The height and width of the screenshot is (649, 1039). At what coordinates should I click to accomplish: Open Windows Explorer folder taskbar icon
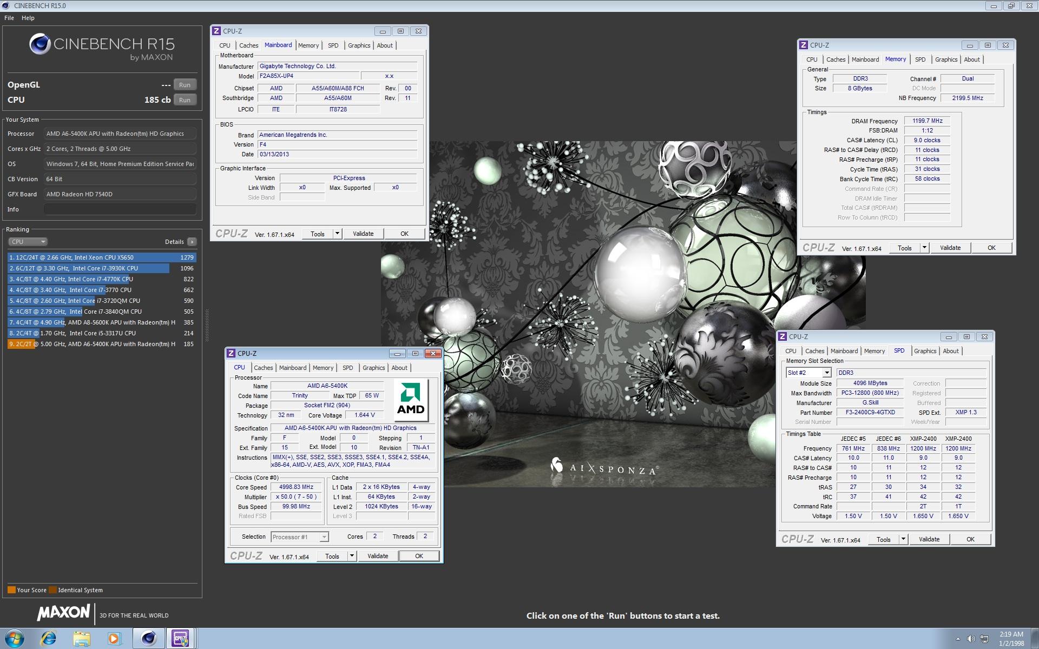[82, 639]
